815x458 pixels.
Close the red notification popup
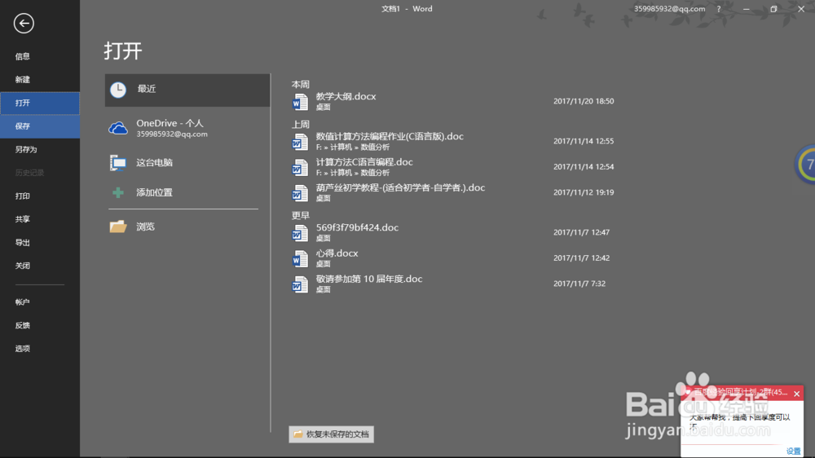(797, 394)
